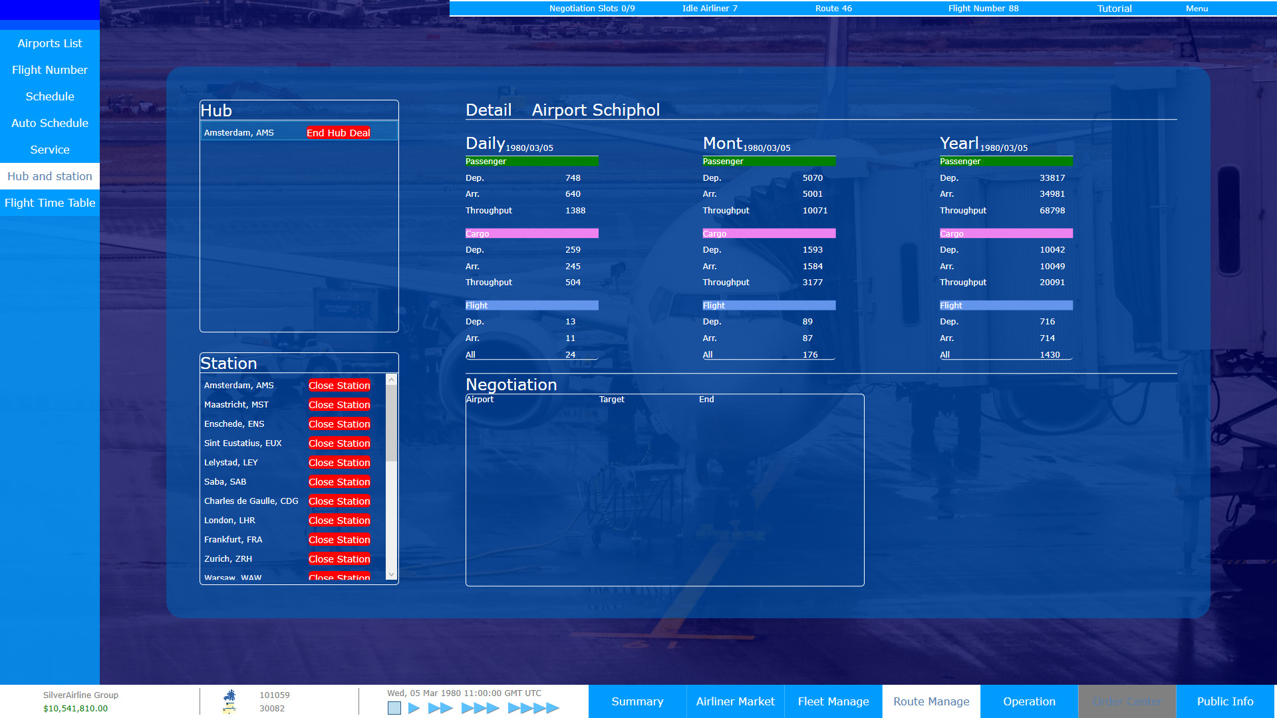Image resolution: width=1277 pixels, height=718 pixels.
Task: Open the All link under Yearly flights
Action: click(944, 354)
